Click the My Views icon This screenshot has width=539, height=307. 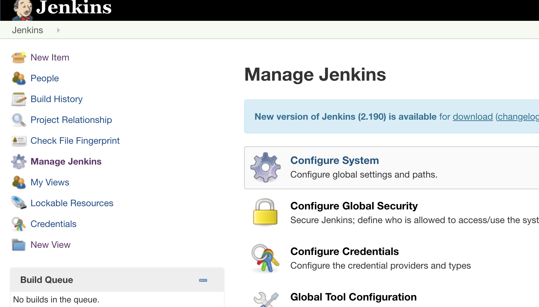click(19, 182)
